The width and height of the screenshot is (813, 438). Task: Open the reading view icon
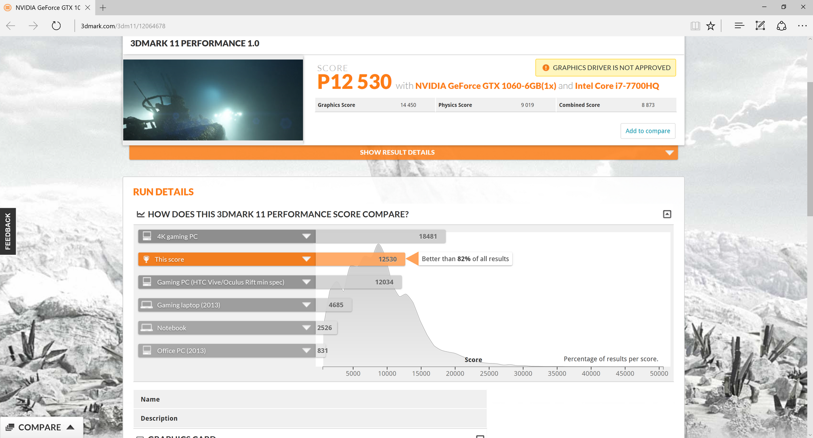(x=695, y=26)
